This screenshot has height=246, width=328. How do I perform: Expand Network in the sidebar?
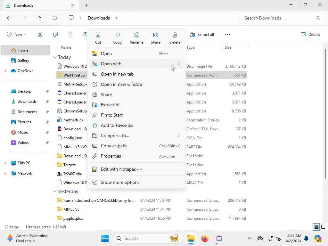[5, 173]
